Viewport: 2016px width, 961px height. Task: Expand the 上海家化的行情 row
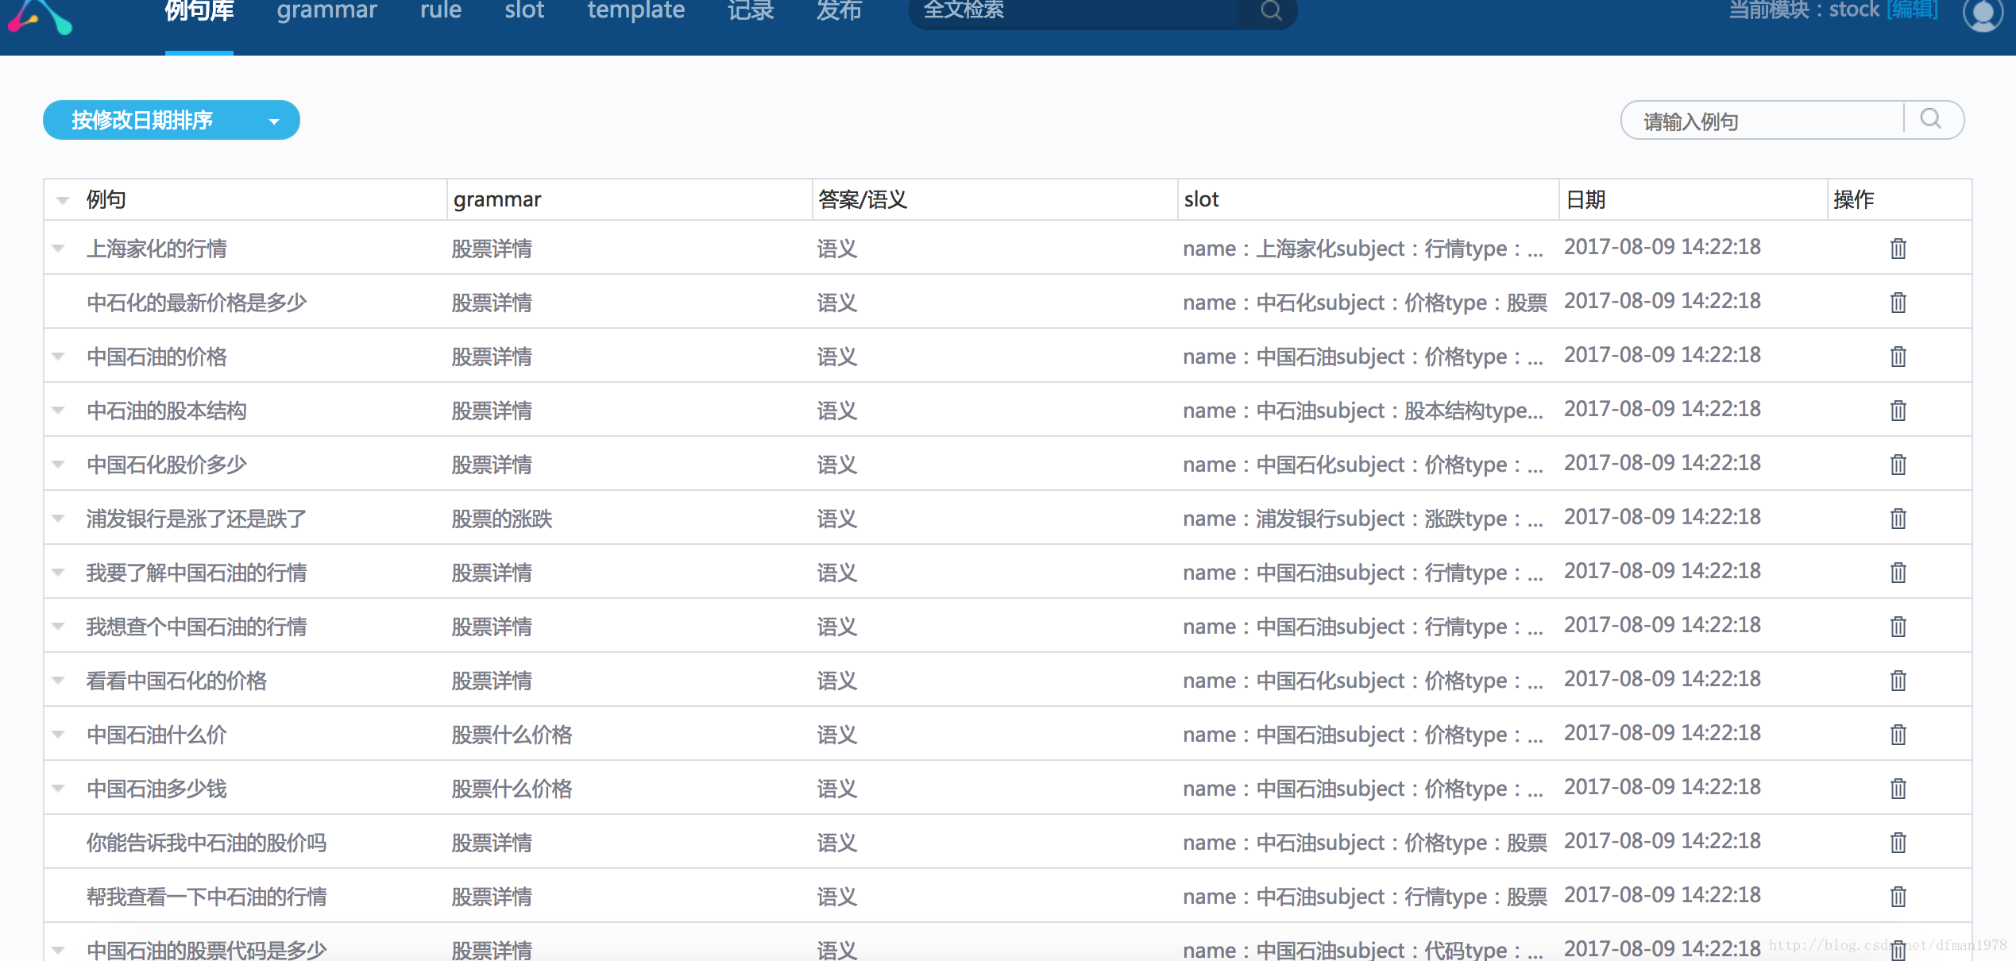coord(58,249)
